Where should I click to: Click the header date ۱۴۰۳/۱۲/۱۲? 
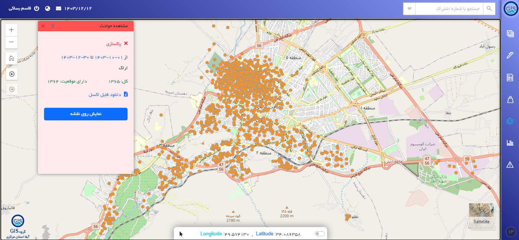pyautogui.click(x=78, y=8)
